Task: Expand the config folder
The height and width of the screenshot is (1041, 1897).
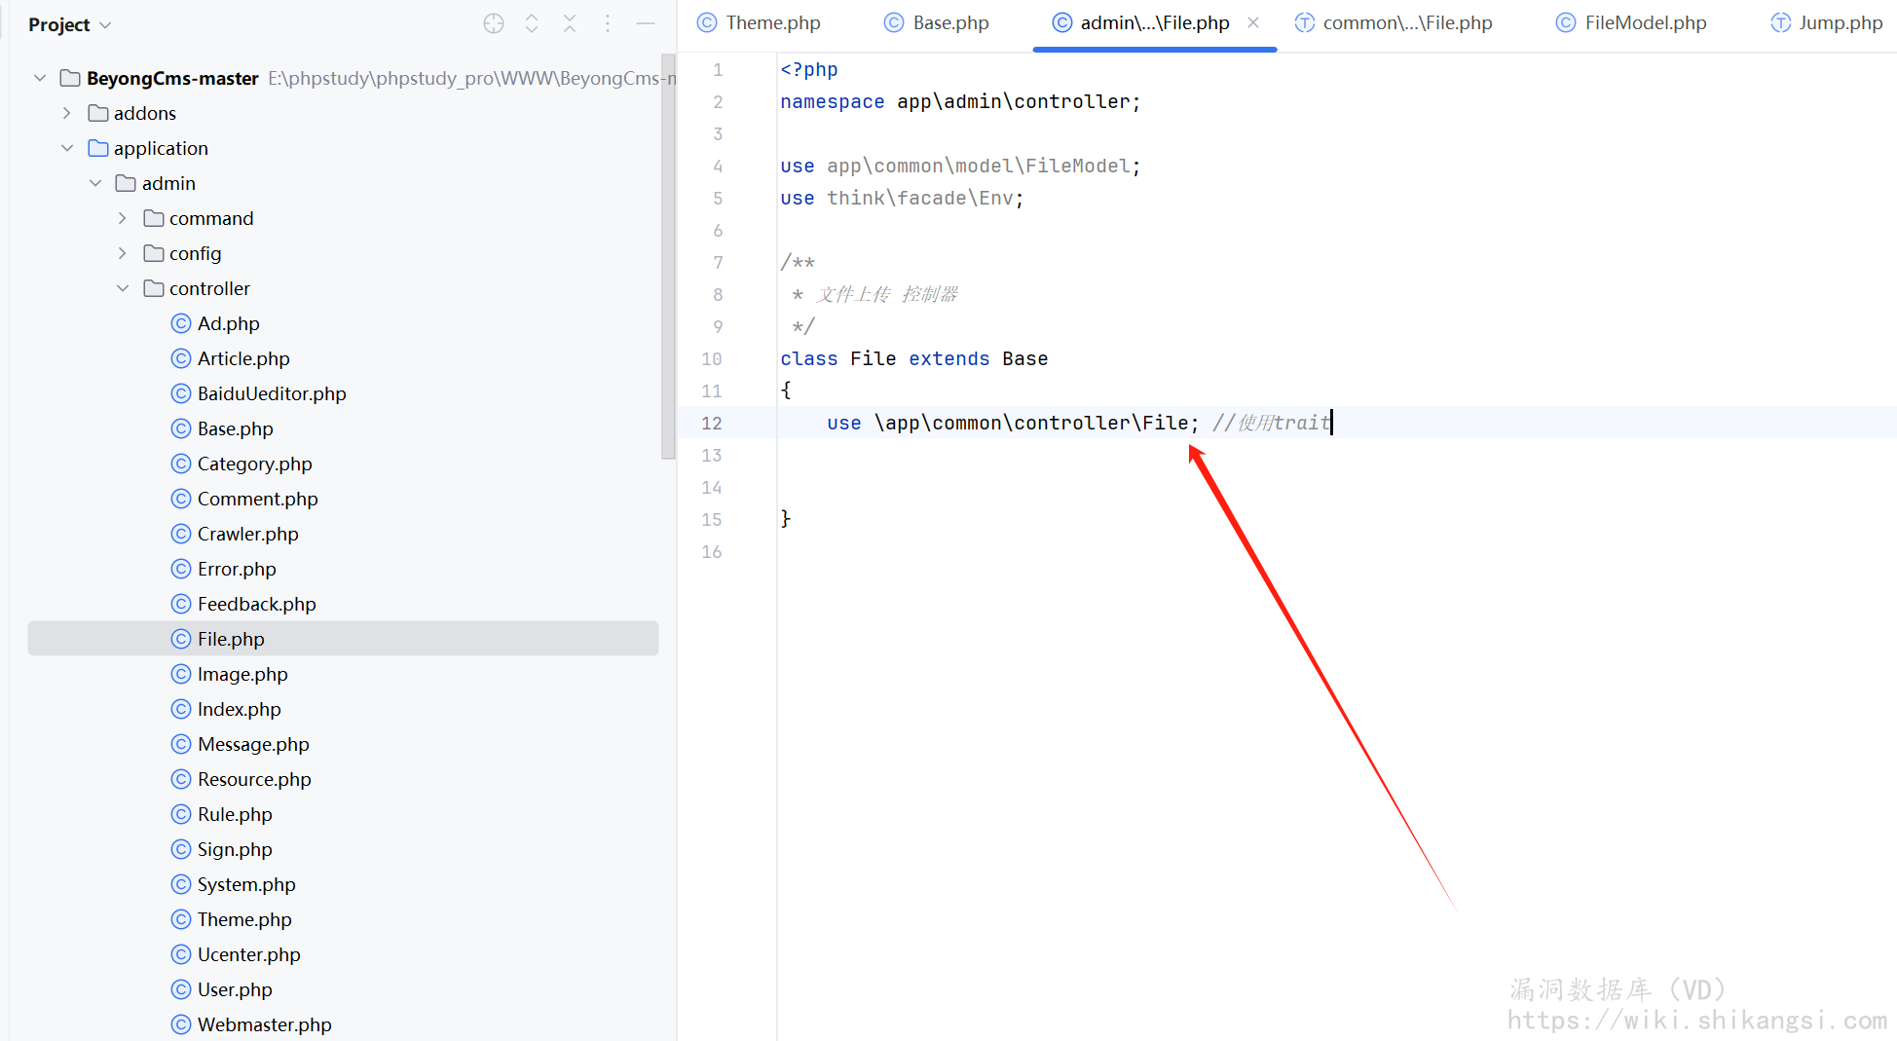Action: (123, 253)
